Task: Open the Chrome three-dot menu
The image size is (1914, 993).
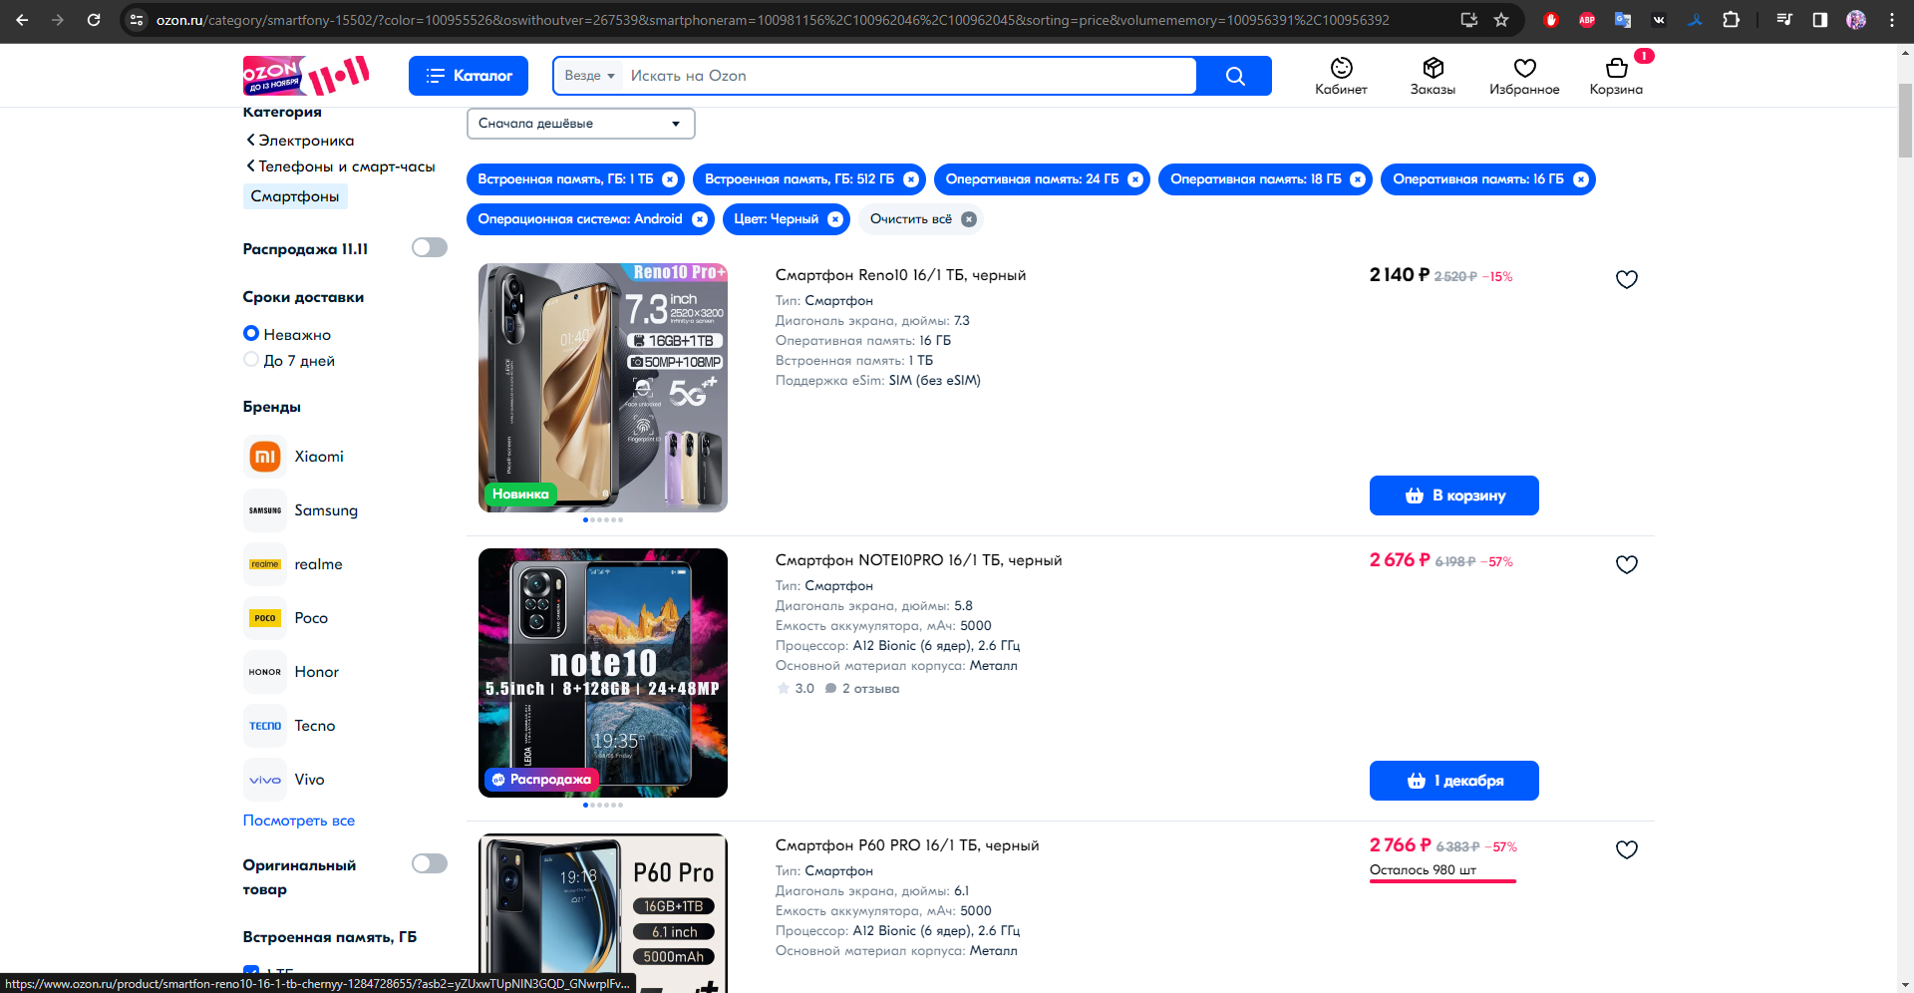Action: [x=1892, y=20]
